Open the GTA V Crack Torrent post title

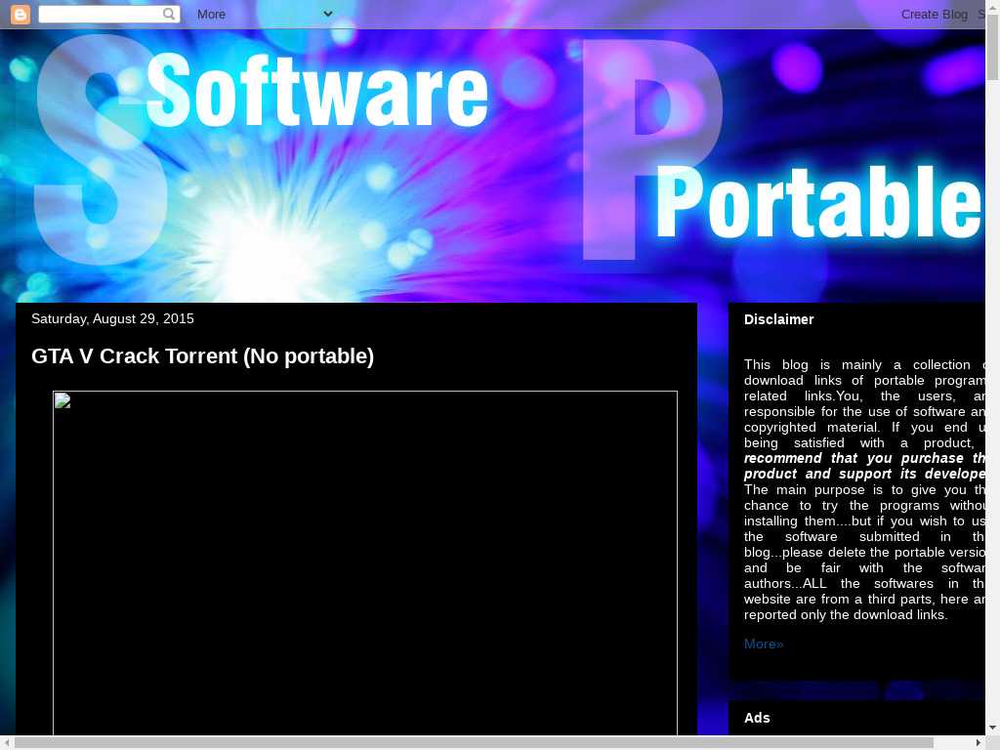tap(203, 355)
